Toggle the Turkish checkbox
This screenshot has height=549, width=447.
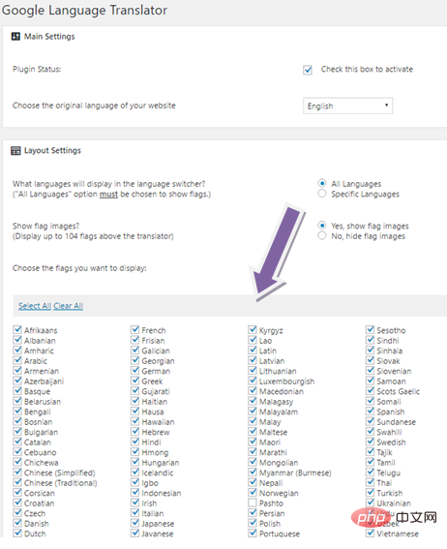click(370, 492)
